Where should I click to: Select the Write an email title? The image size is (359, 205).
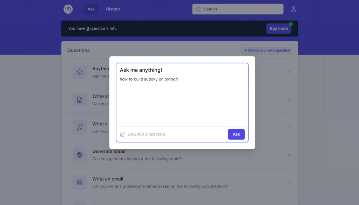[x=108, y=179]
